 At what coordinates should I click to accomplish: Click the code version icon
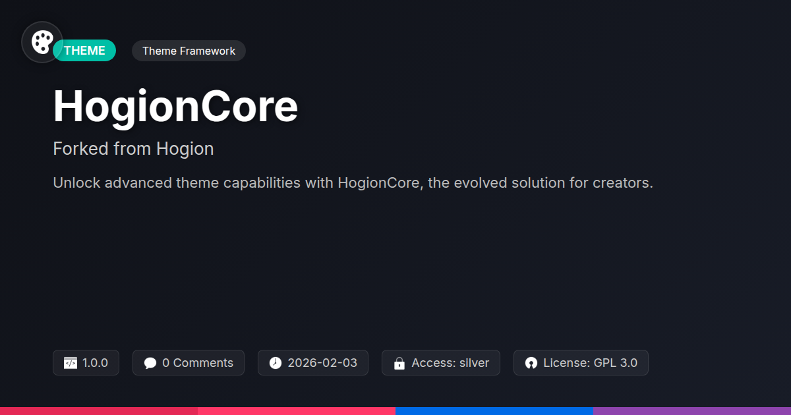click(71, 363)
